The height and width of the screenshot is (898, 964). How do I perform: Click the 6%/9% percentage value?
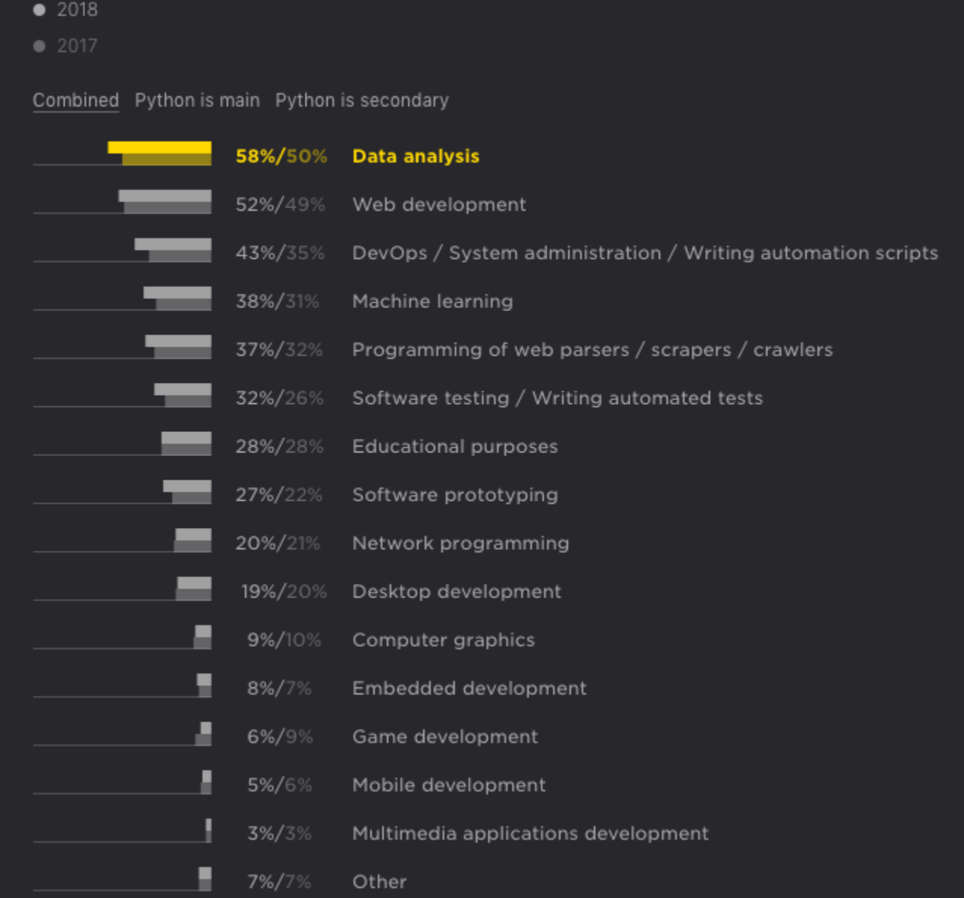click(280, 736)
